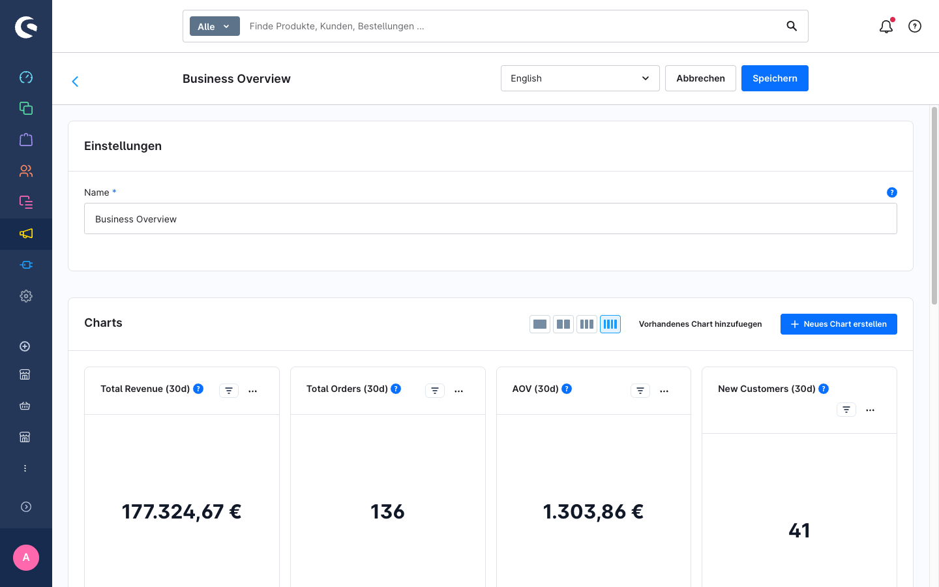The width and height of the screenshot is (939, 587).
Task: Select the single-column chart layout
Action: pyautogui.click(x=540, y=324)
